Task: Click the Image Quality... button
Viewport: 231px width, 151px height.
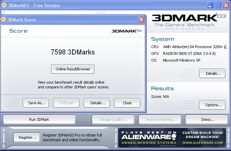Action: click(114, 120)
